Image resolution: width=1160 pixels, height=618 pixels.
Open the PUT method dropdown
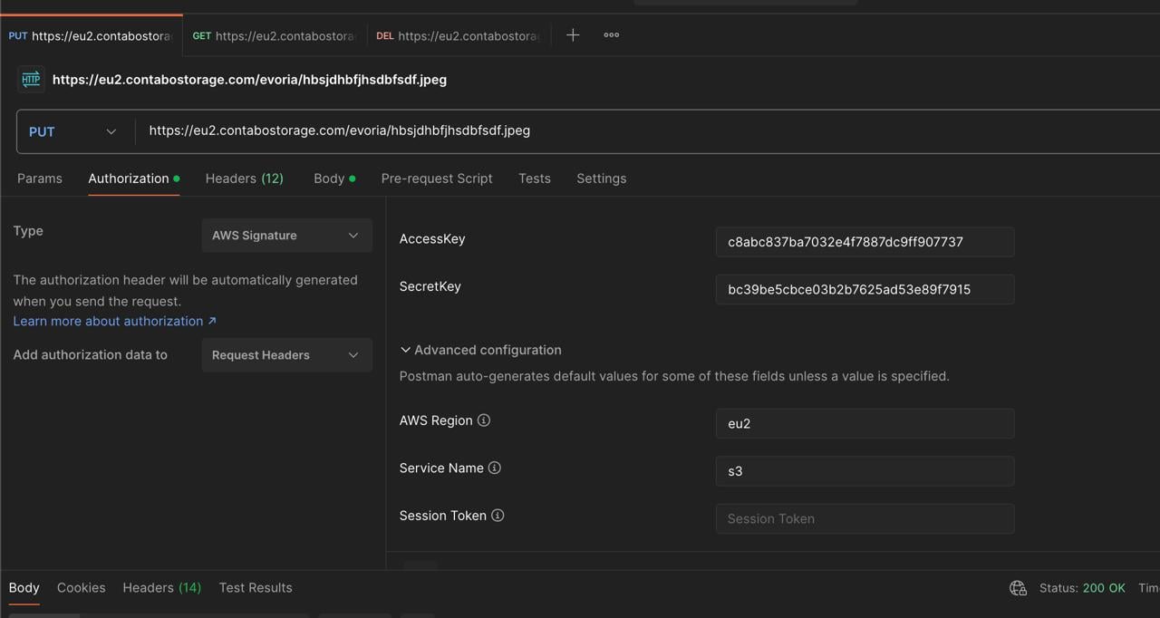72,131
